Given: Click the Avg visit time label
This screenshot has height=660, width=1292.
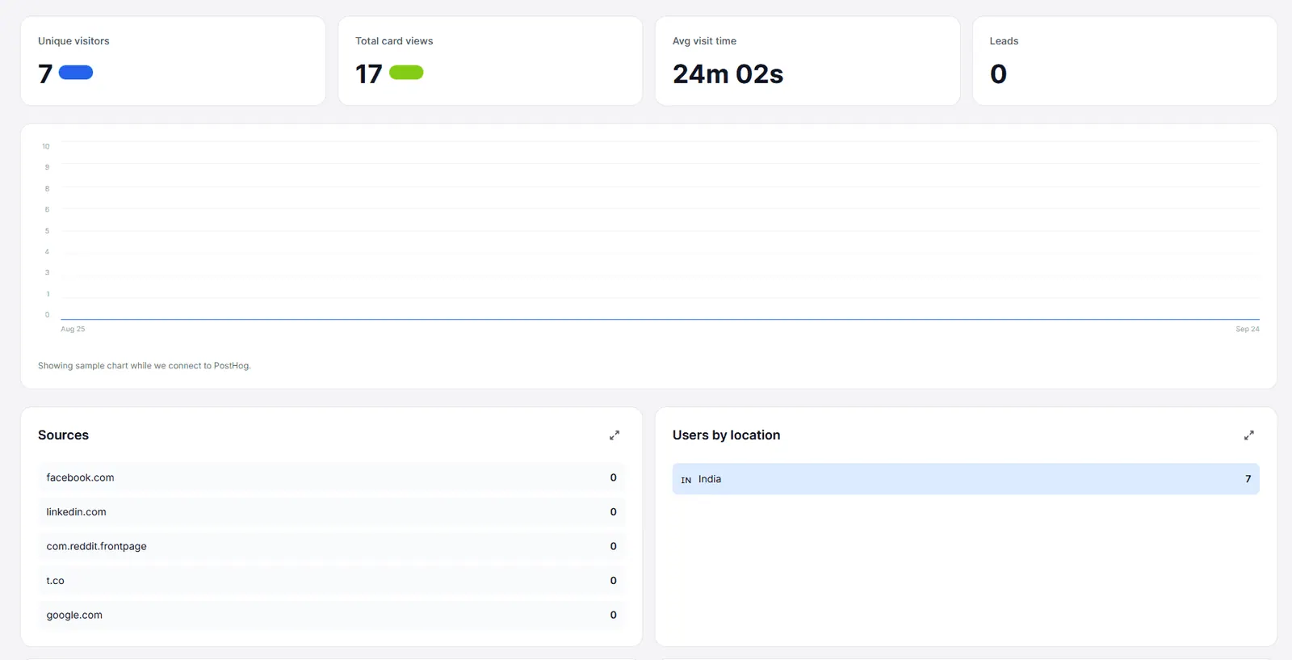Looking at the screenshot, I should [704, 41].
